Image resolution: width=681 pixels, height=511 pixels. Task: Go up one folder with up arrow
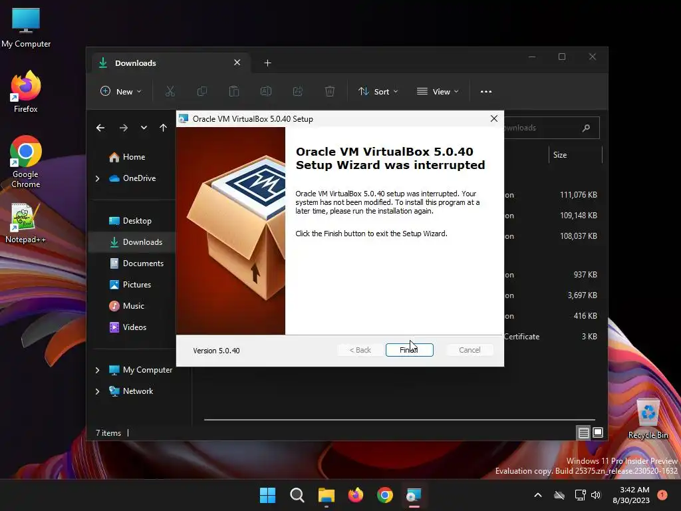point(163,128)
